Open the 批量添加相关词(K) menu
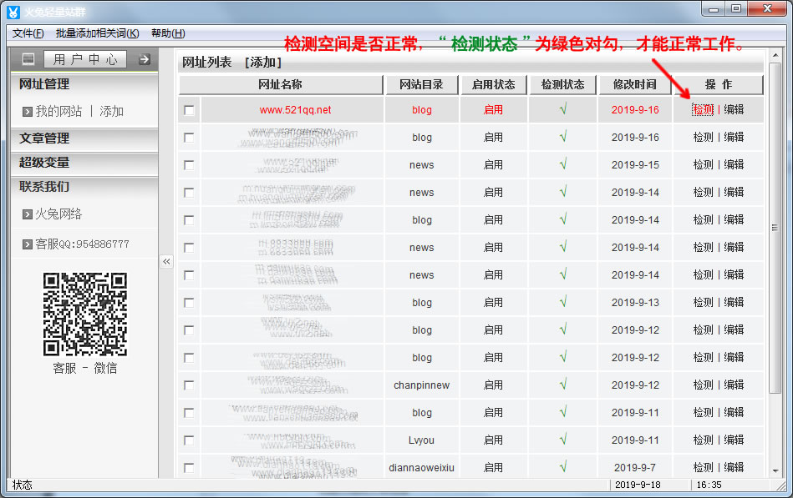 point(97,33)
